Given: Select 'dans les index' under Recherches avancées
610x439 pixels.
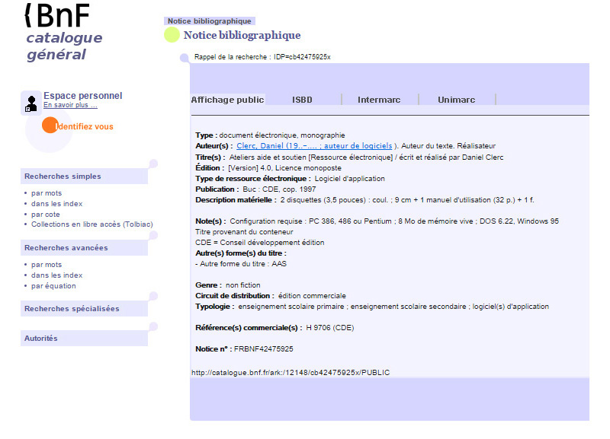Looking at the screenshot, I should click(x=56, y=275).
